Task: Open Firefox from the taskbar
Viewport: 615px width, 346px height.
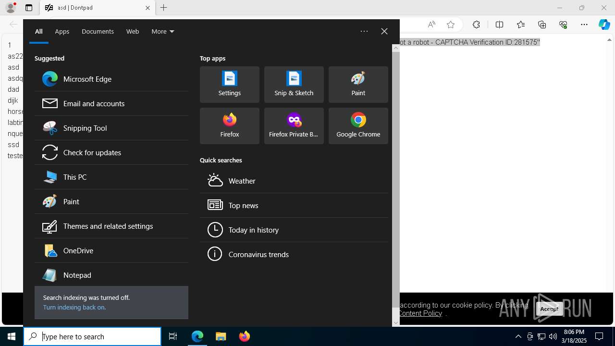Action: pyautogui.click(x=245, y=336)
